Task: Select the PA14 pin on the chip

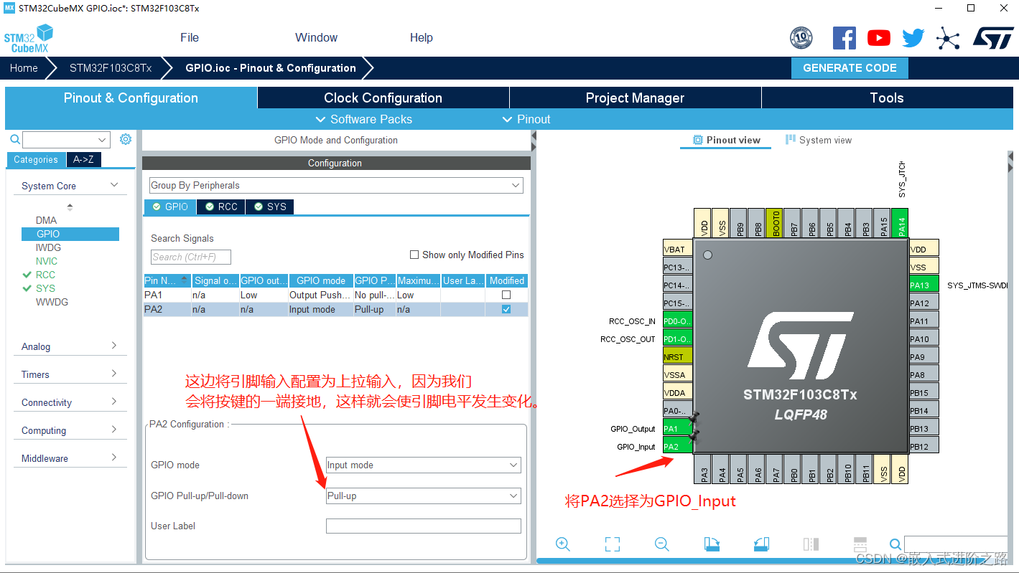Action: (901, 223)
